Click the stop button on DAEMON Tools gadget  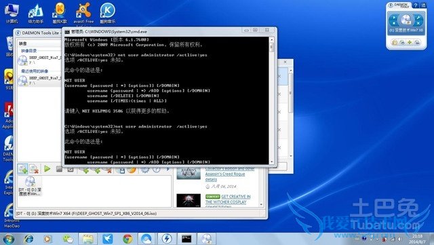(393, 23)
